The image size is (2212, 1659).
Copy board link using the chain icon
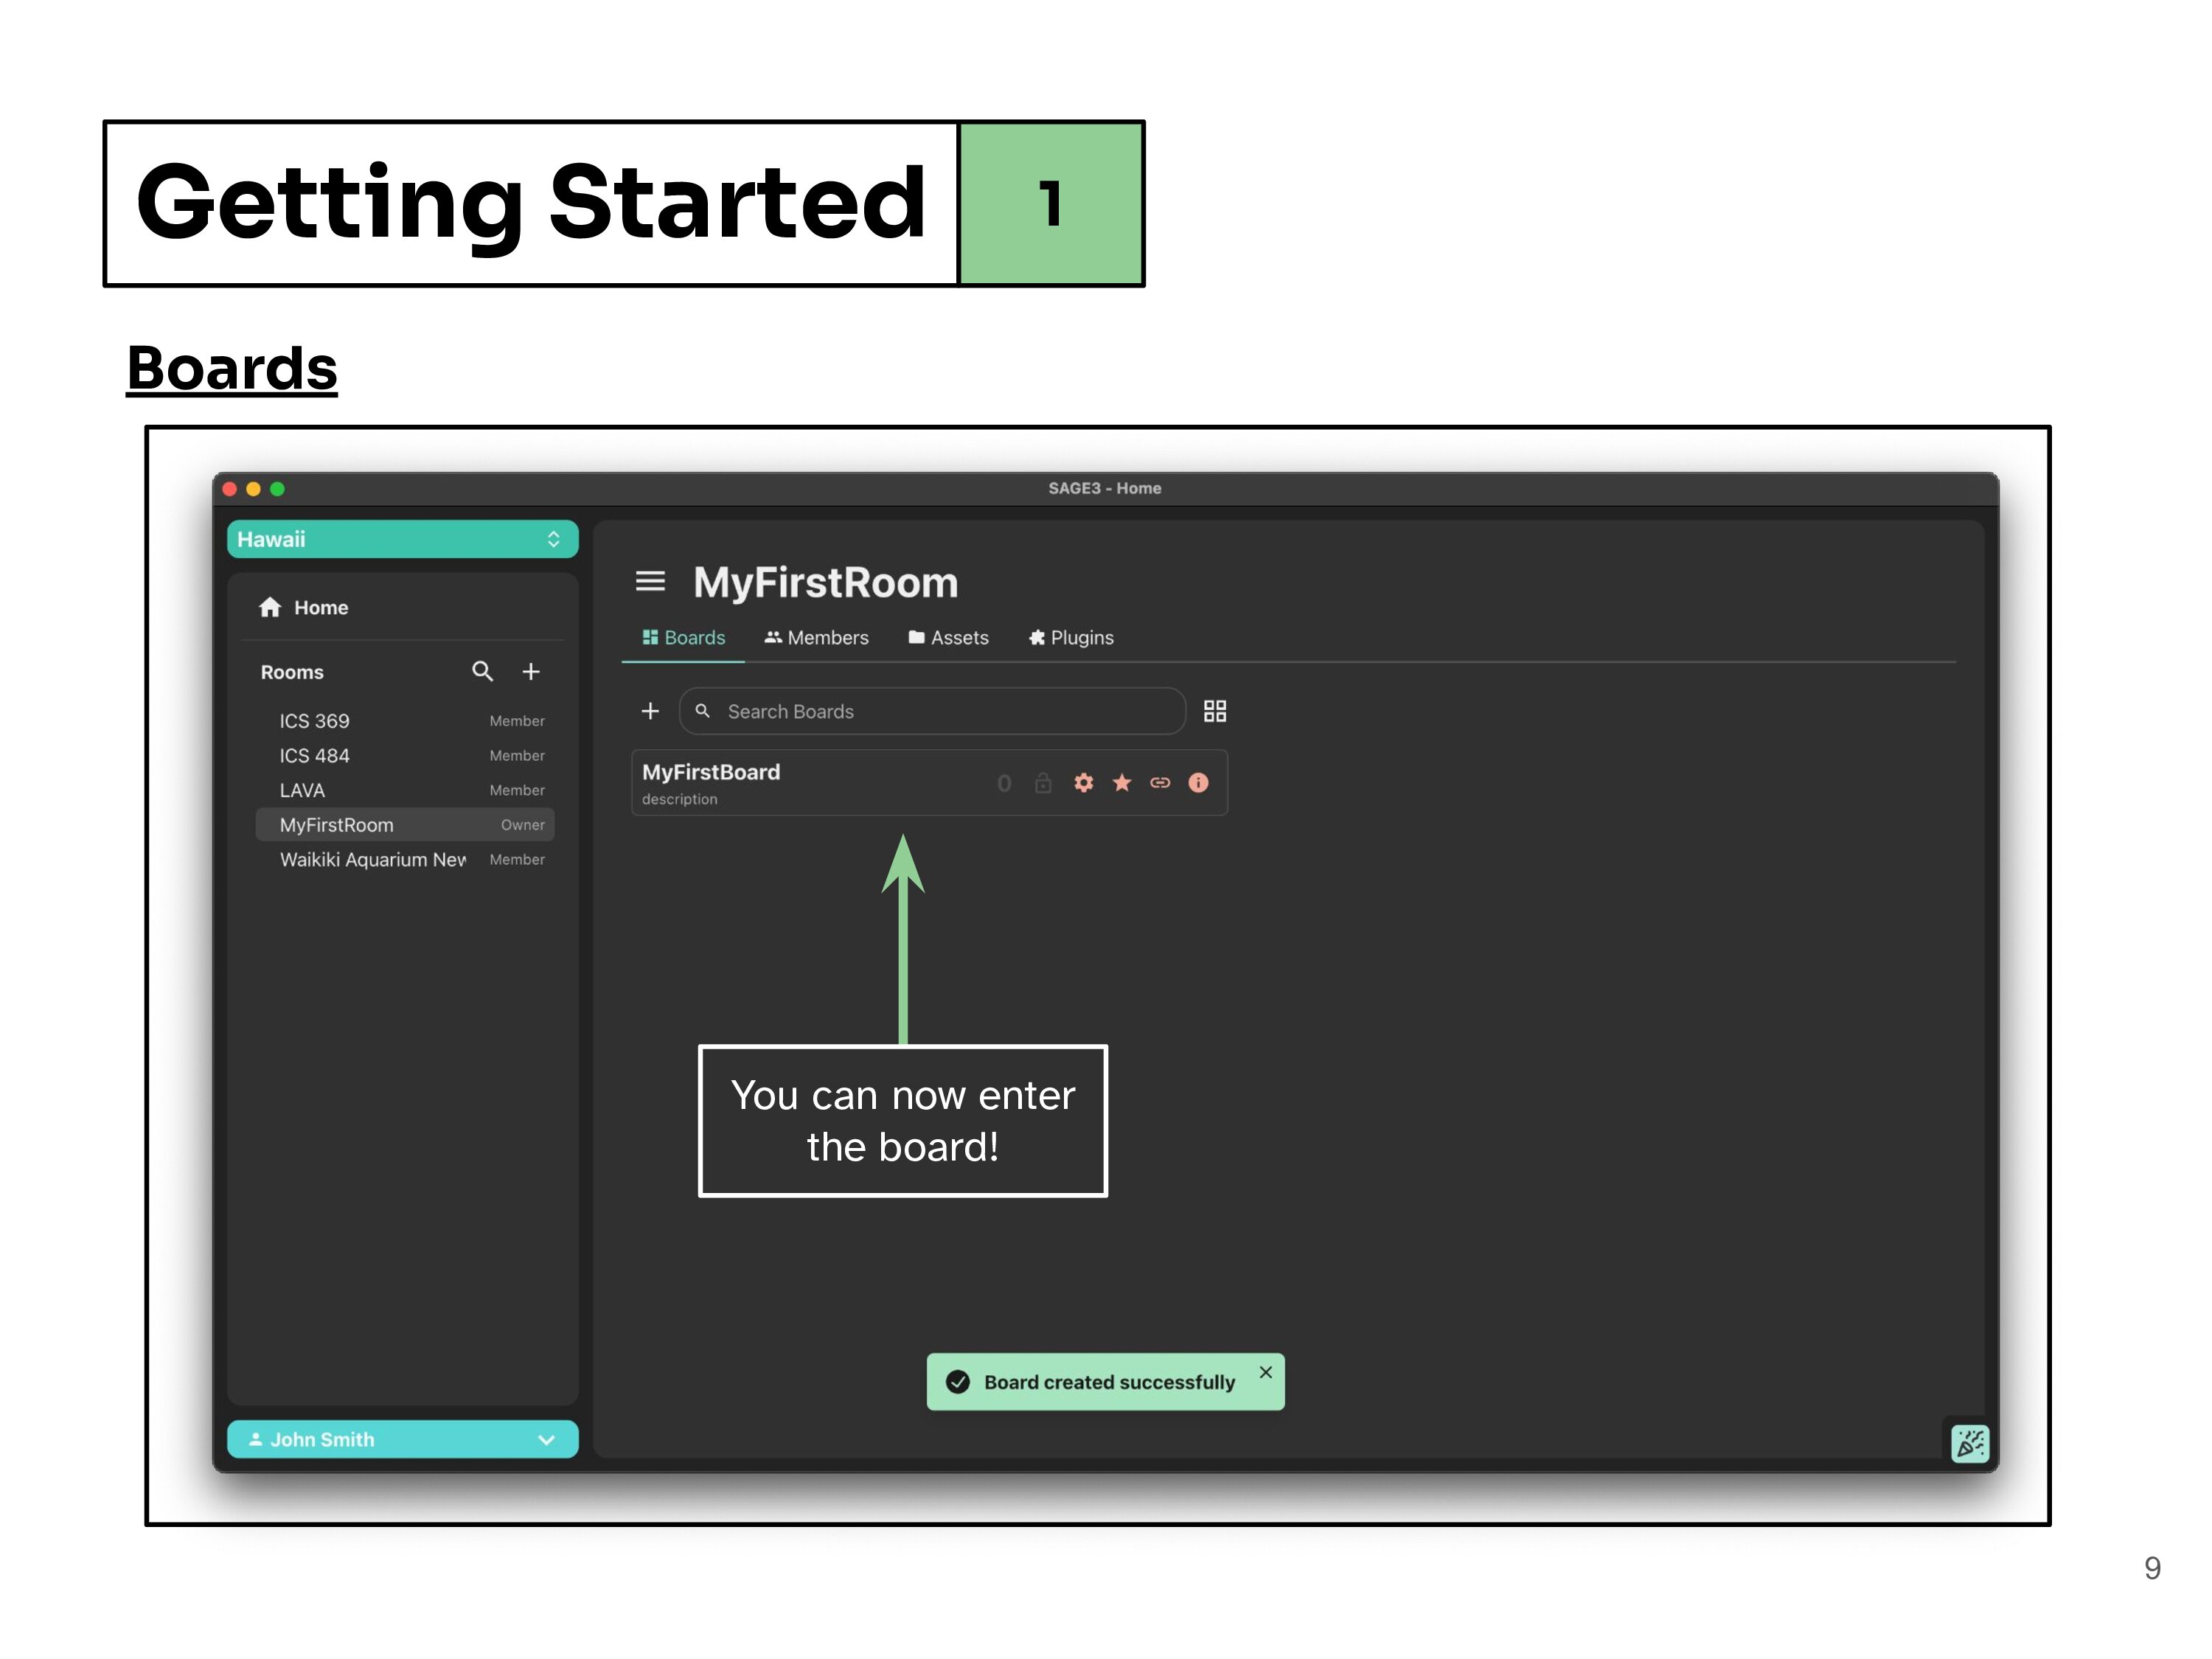pos(1161,783)
